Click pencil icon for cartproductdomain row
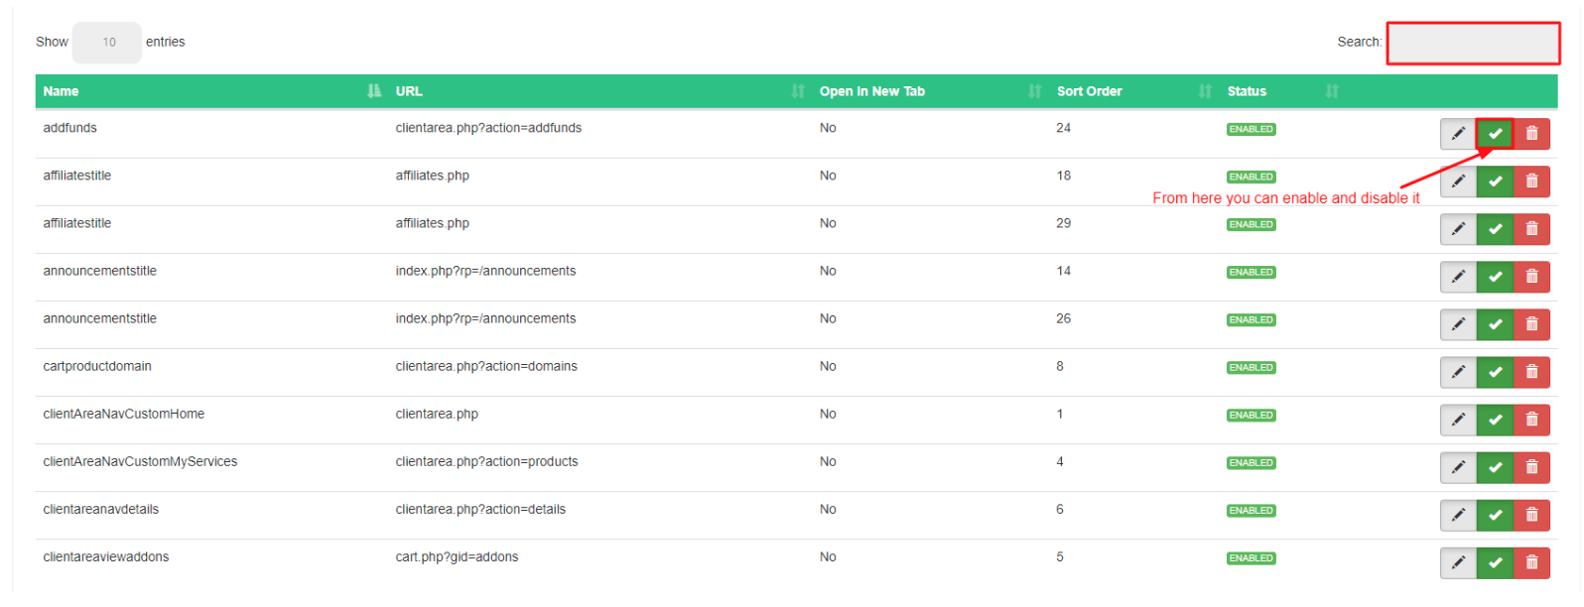The width and height of the screenshot is (1584, 607). (x=1457, y=372)
